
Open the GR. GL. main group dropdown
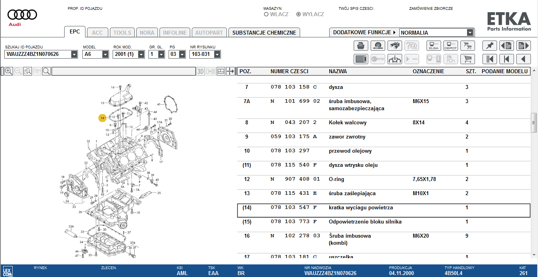coord(161,54)
